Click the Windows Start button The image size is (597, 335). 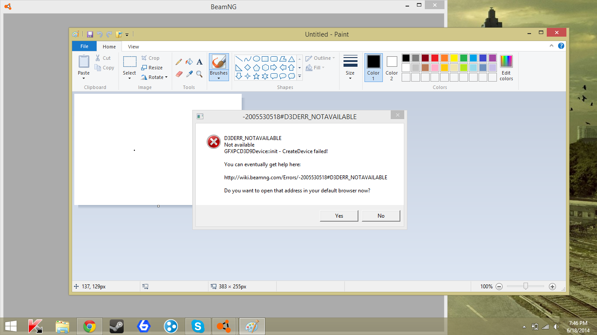[x=11, y=326]
